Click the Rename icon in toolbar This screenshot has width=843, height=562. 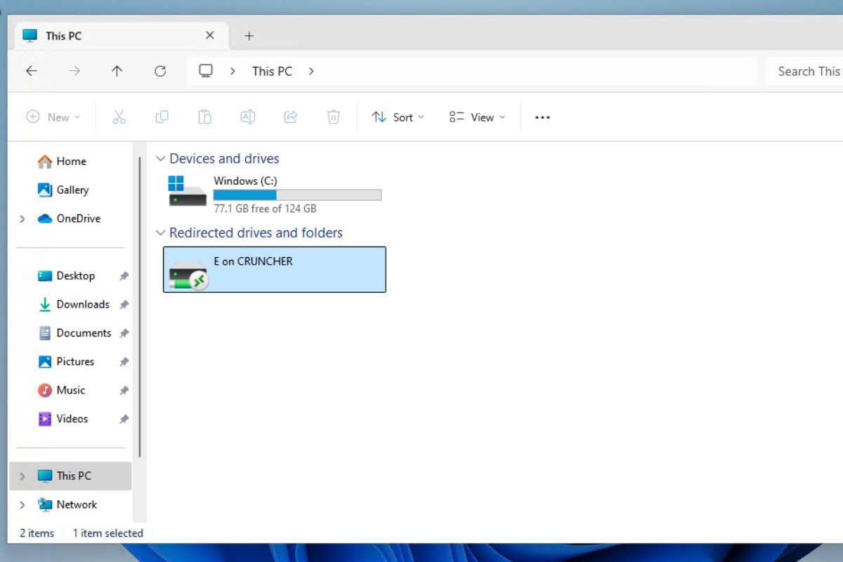(247, 117)
